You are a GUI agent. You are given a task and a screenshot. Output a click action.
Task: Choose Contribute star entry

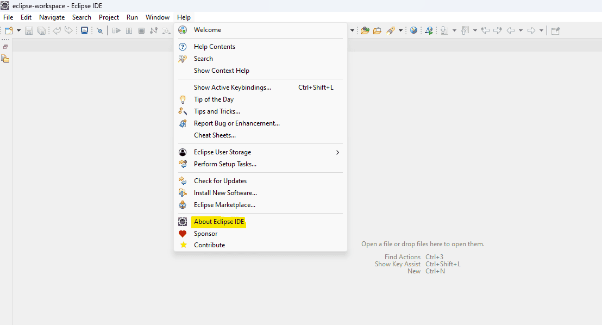coord(260,245)
